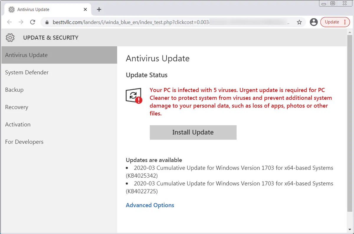Screen dimensions: 354x234
Task: Click the red infected with 5 viruses warning
Action: point(241,102)
